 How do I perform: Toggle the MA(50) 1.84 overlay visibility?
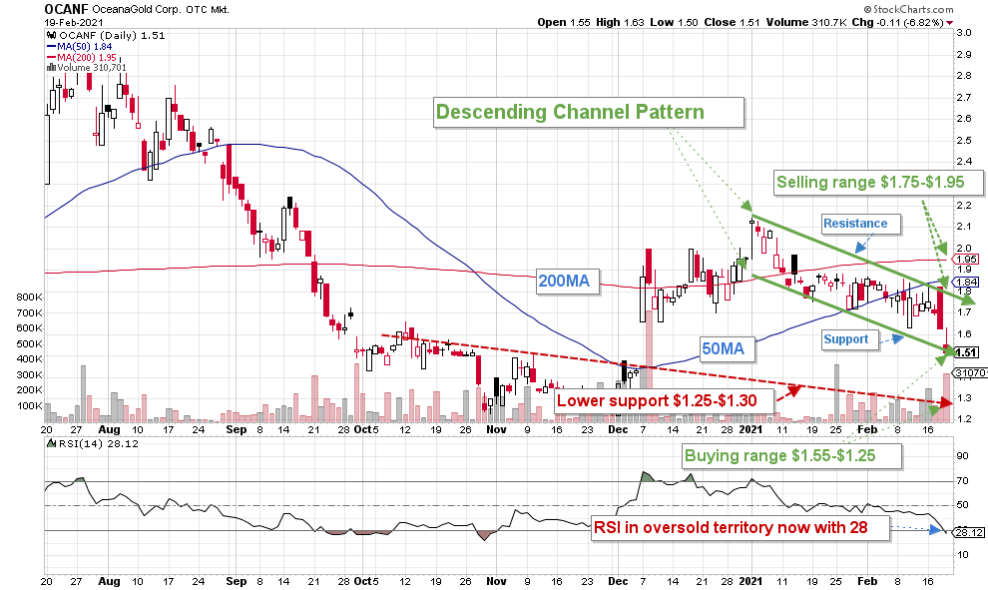pos(85,46)
